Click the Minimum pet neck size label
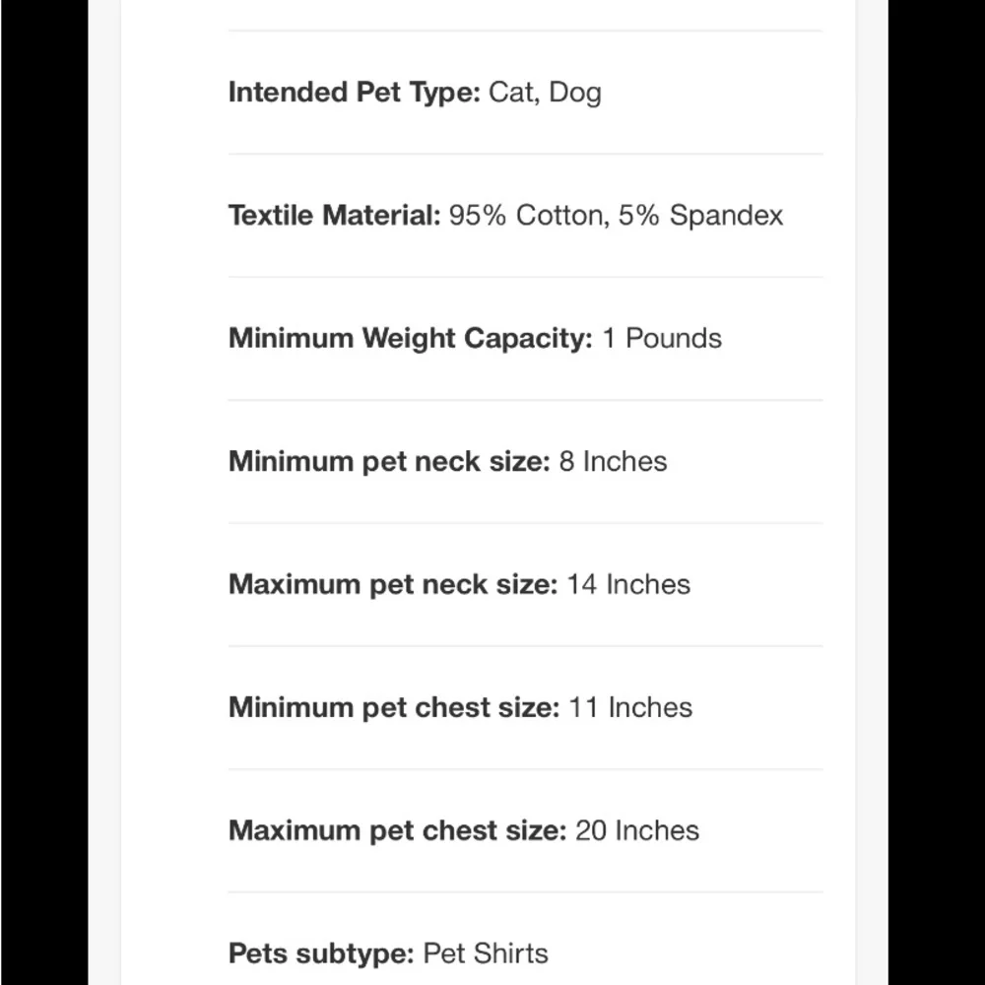The height and width of the screenshot is (985, 985). coord(389,462)
